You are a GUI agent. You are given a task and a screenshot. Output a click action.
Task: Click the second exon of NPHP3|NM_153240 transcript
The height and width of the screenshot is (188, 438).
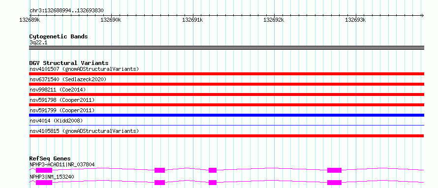pos(160,183)
